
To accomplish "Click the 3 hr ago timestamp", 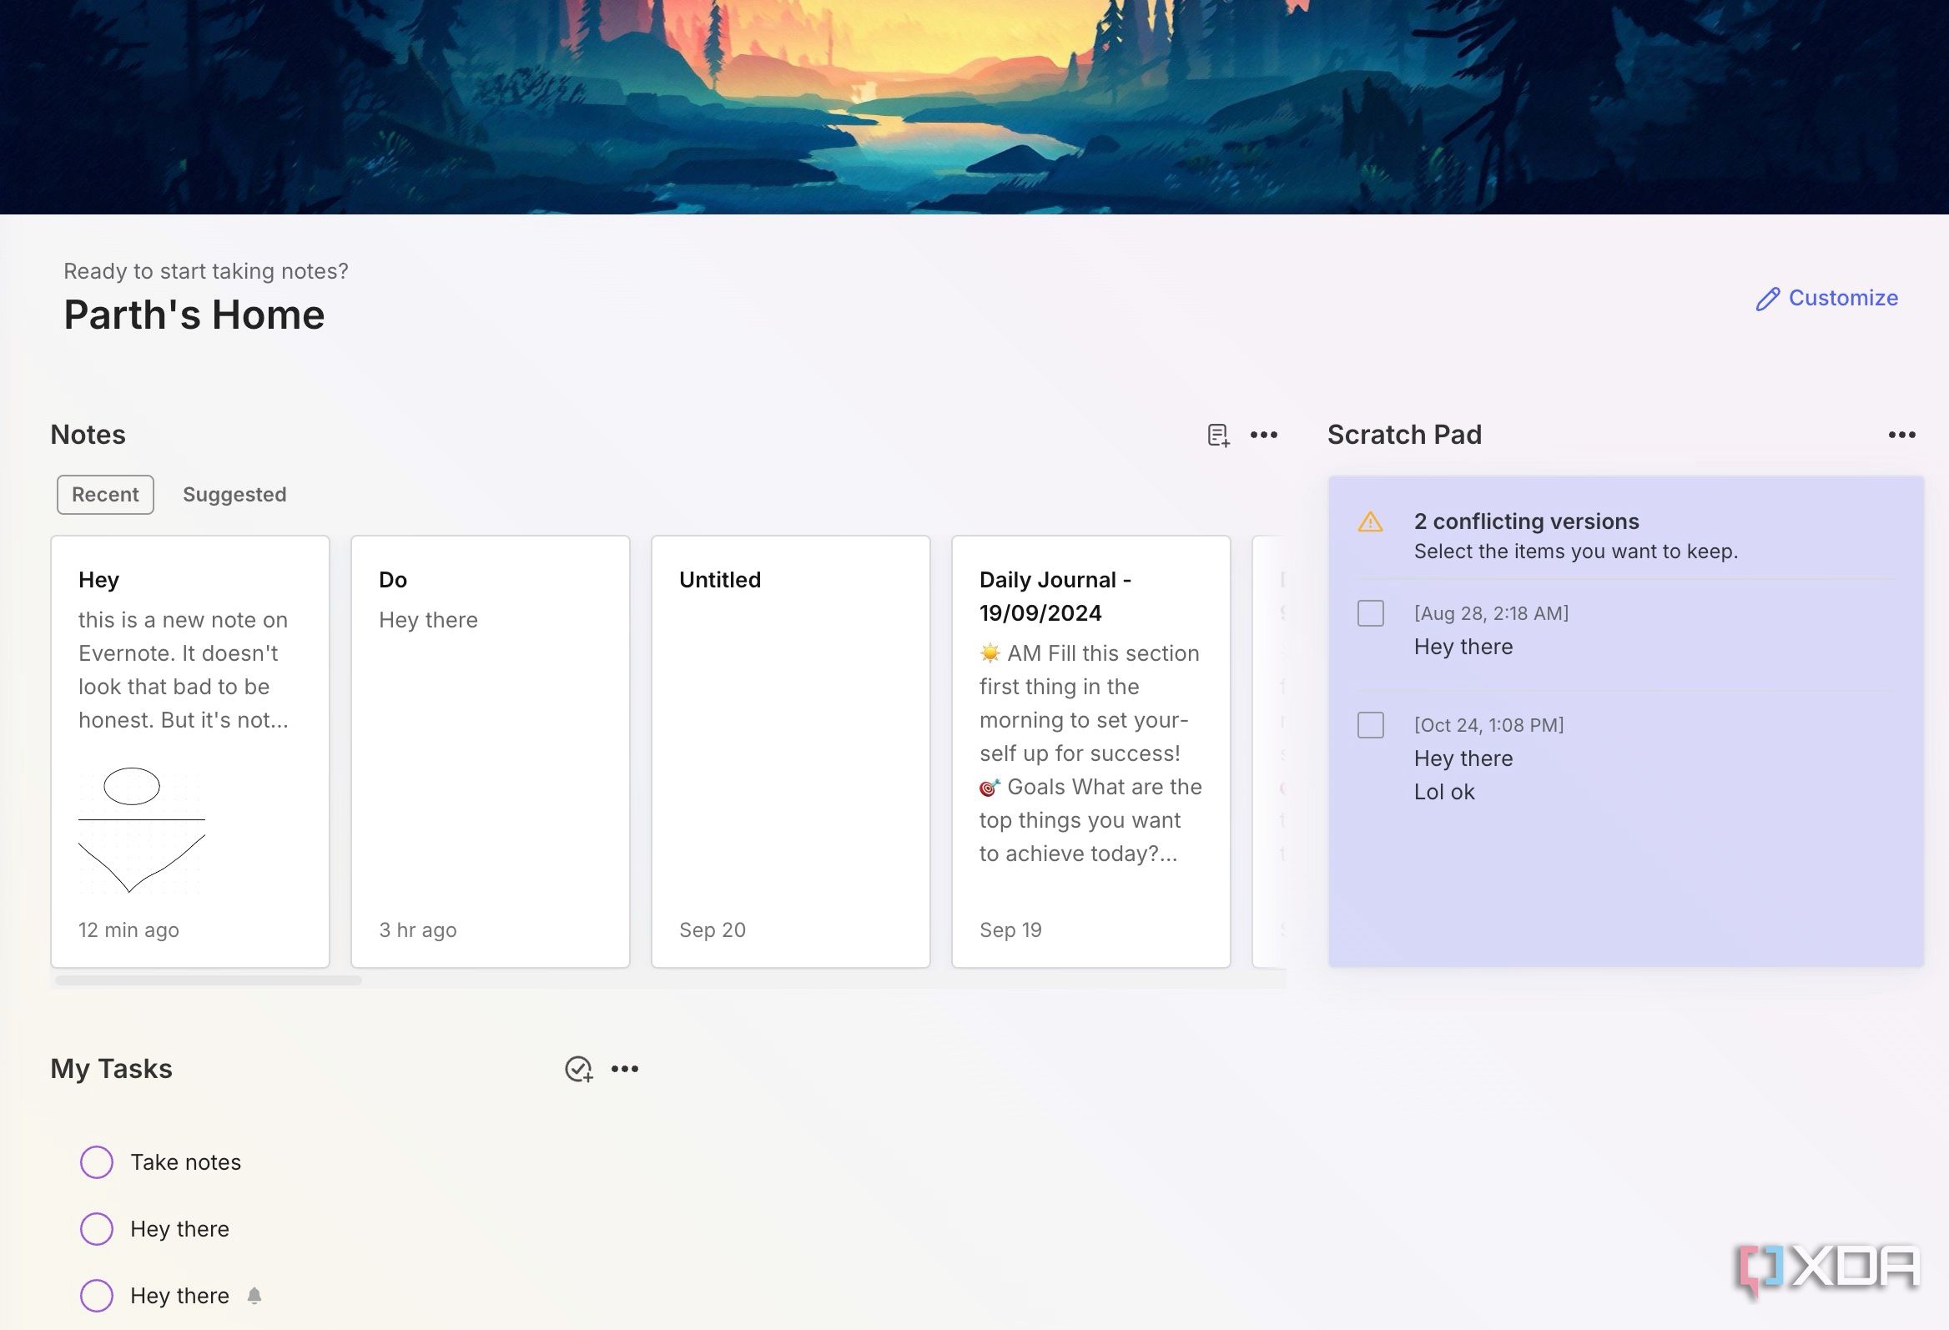I will (x=418, y=930).
